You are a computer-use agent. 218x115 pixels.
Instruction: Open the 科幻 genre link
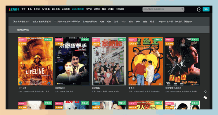pyautogui.click(x=123, y=22)
